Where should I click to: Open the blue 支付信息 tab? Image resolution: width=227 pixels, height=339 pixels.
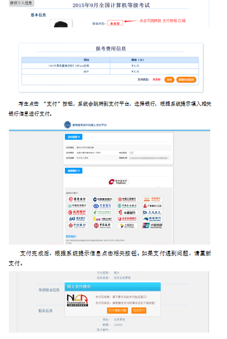[74, 137]
